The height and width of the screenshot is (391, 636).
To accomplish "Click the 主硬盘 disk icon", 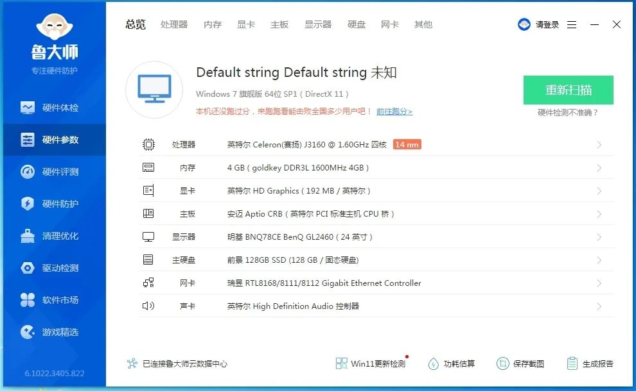I will click(148, 260).
